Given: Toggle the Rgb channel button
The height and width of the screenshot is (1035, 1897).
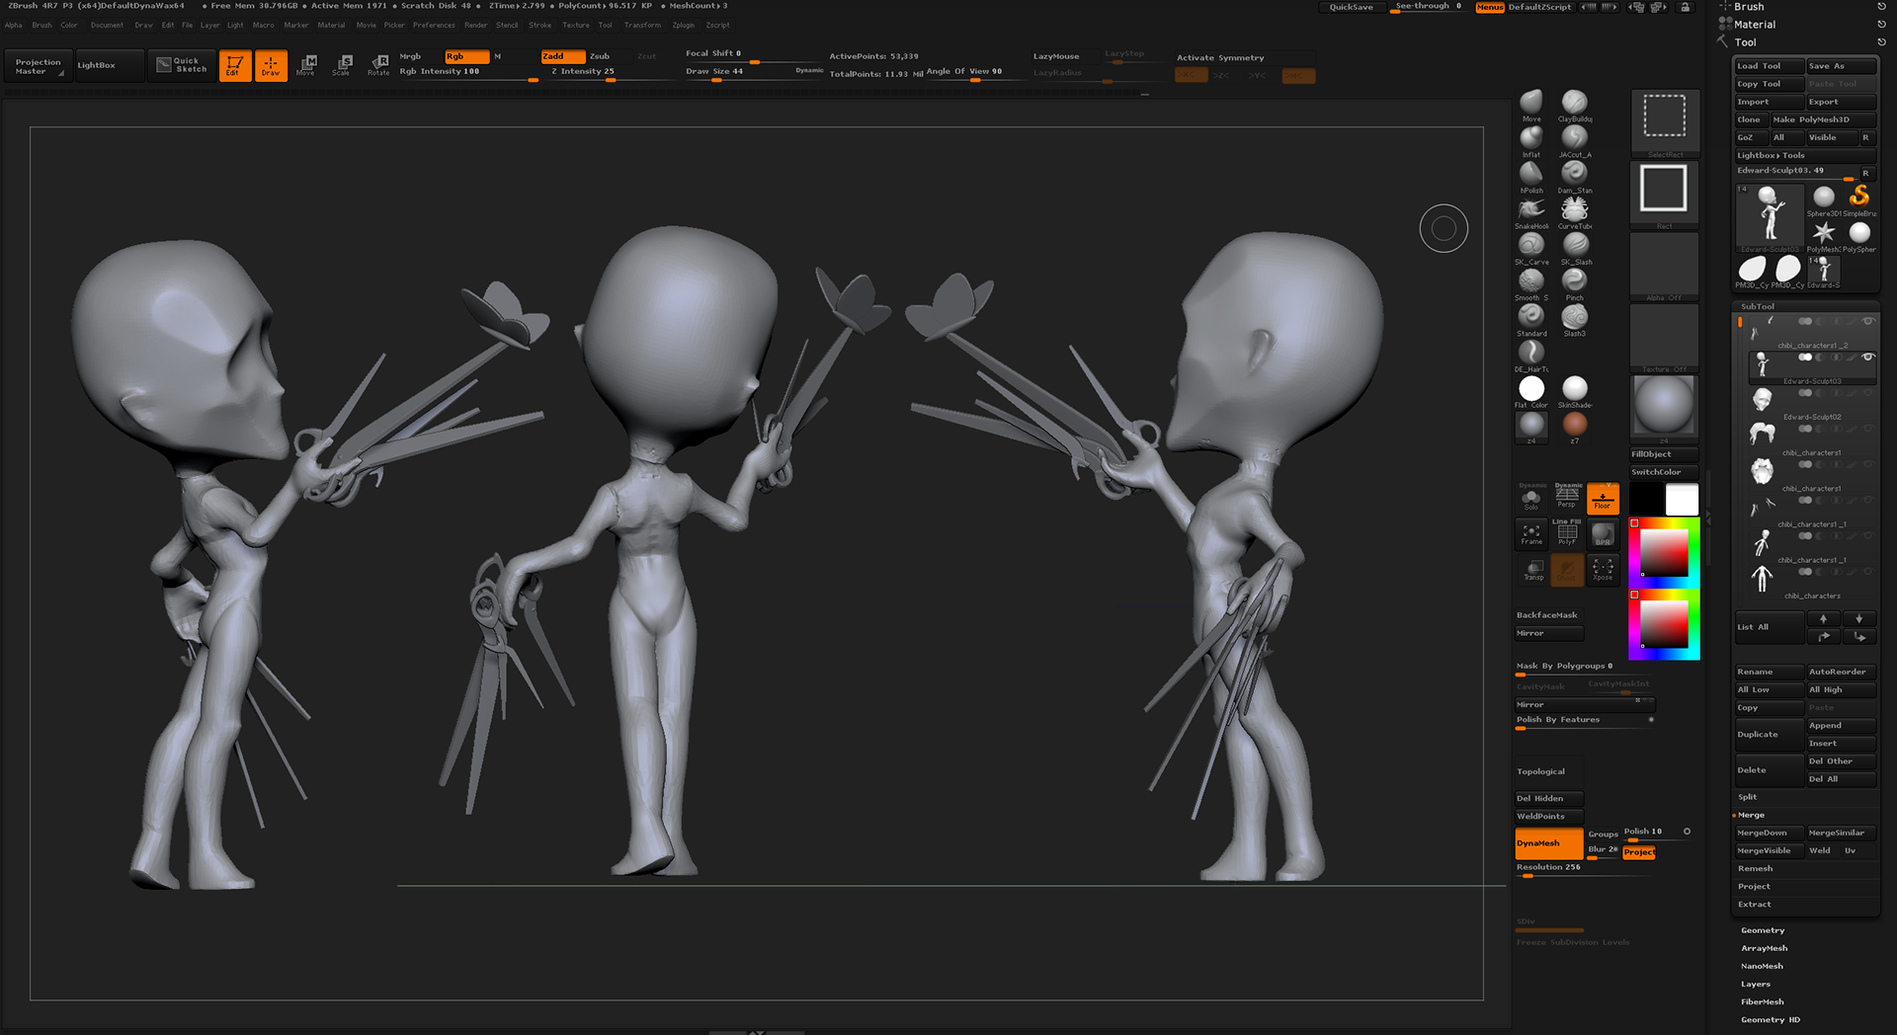Looking at the screenshot, I should [465, 56].
